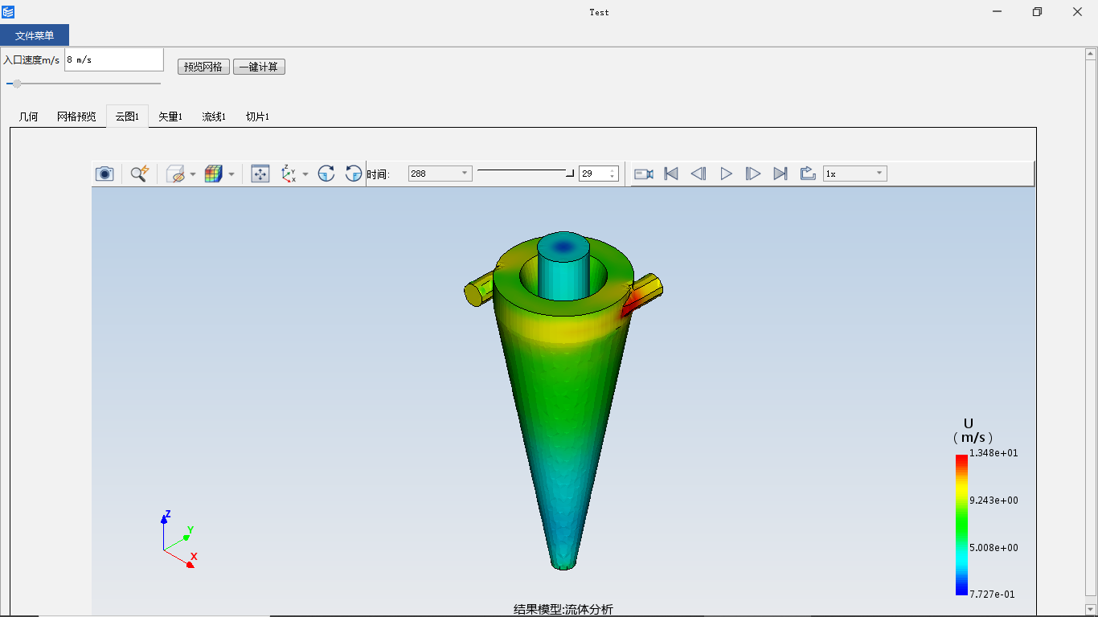Click the legend value 9.243e+00
This screenshot has height=617, width=1098.
pos(994,500)
